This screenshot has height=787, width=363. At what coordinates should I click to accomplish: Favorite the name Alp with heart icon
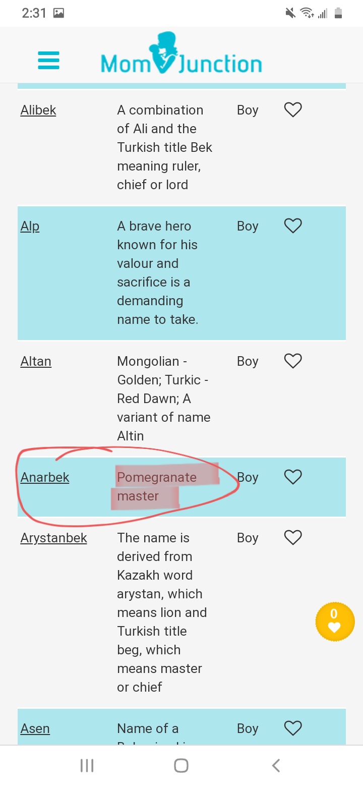coord(293,226)
